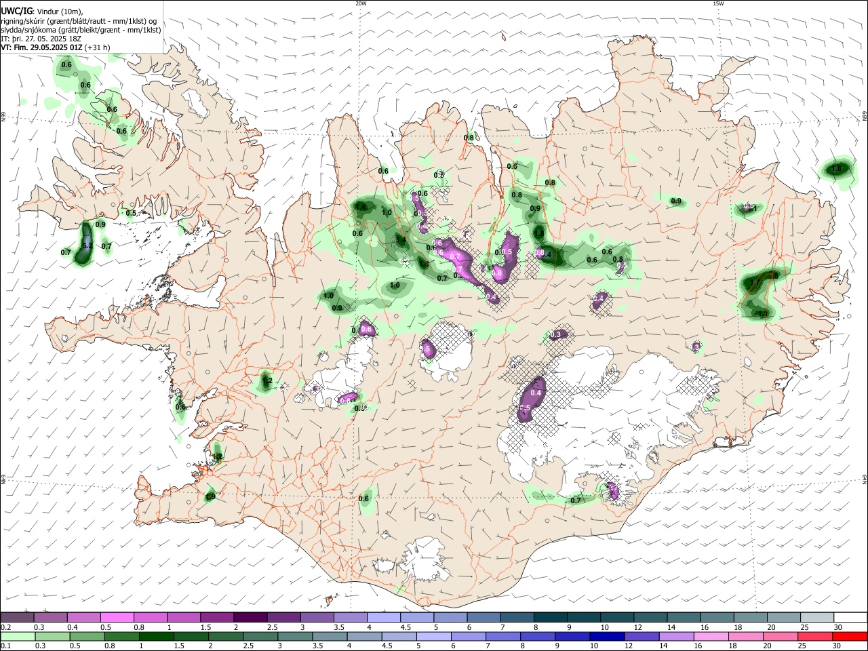
Task: Click the '15W' longitude label
Action: pos(717,3)
